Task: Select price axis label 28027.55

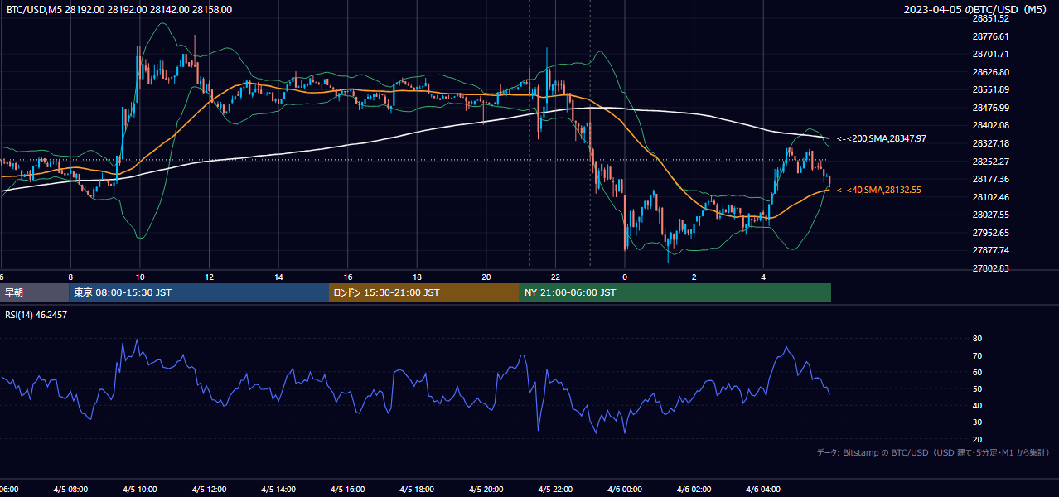Action: coord(990,215)
